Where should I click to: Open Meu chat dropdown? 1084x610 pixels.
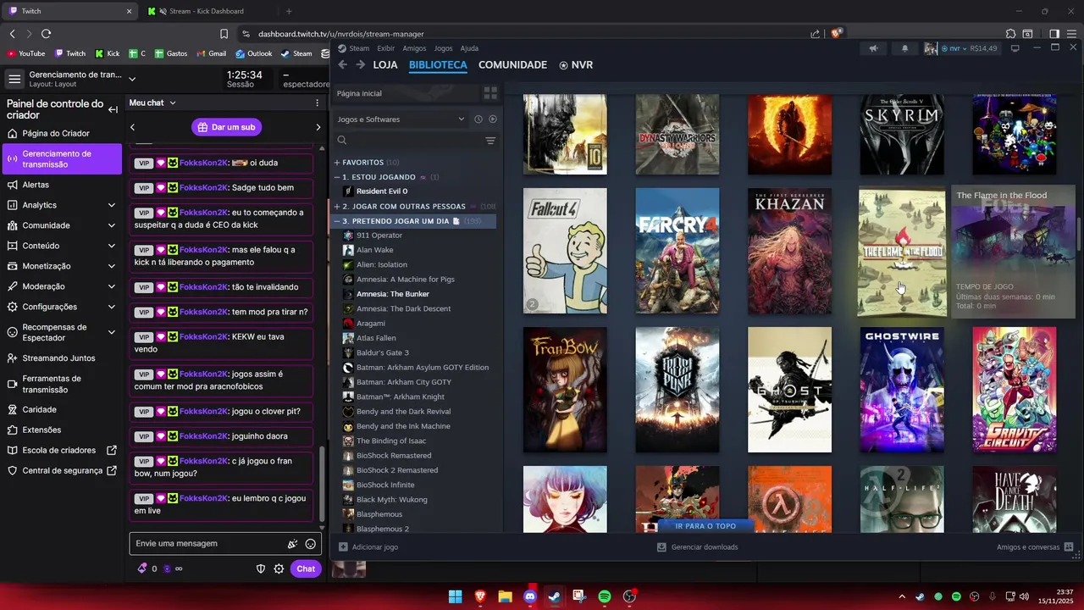pos(152,103)
